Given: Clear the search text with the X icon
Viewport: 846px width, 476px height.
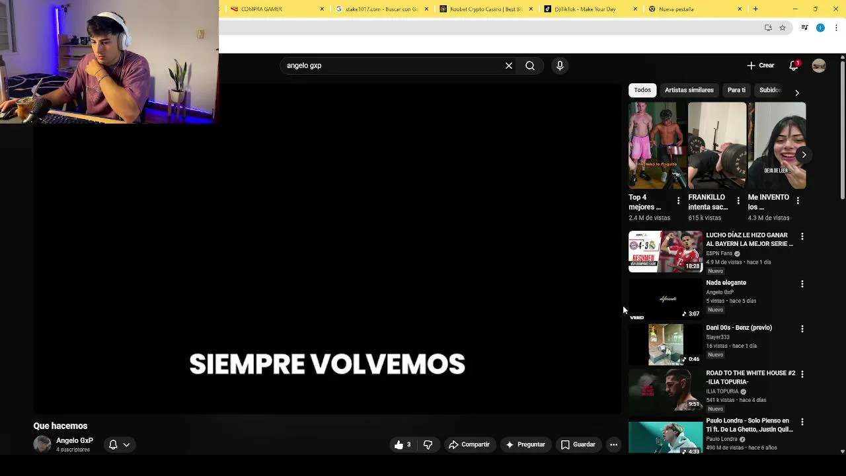Looking at the screenshot, I should tap(509, 65).
